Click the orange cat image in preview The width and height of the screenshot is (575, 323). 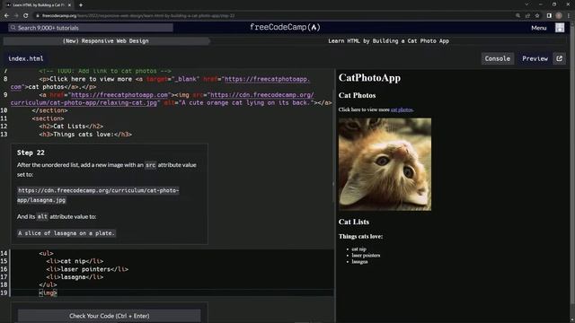pos(385,164)
